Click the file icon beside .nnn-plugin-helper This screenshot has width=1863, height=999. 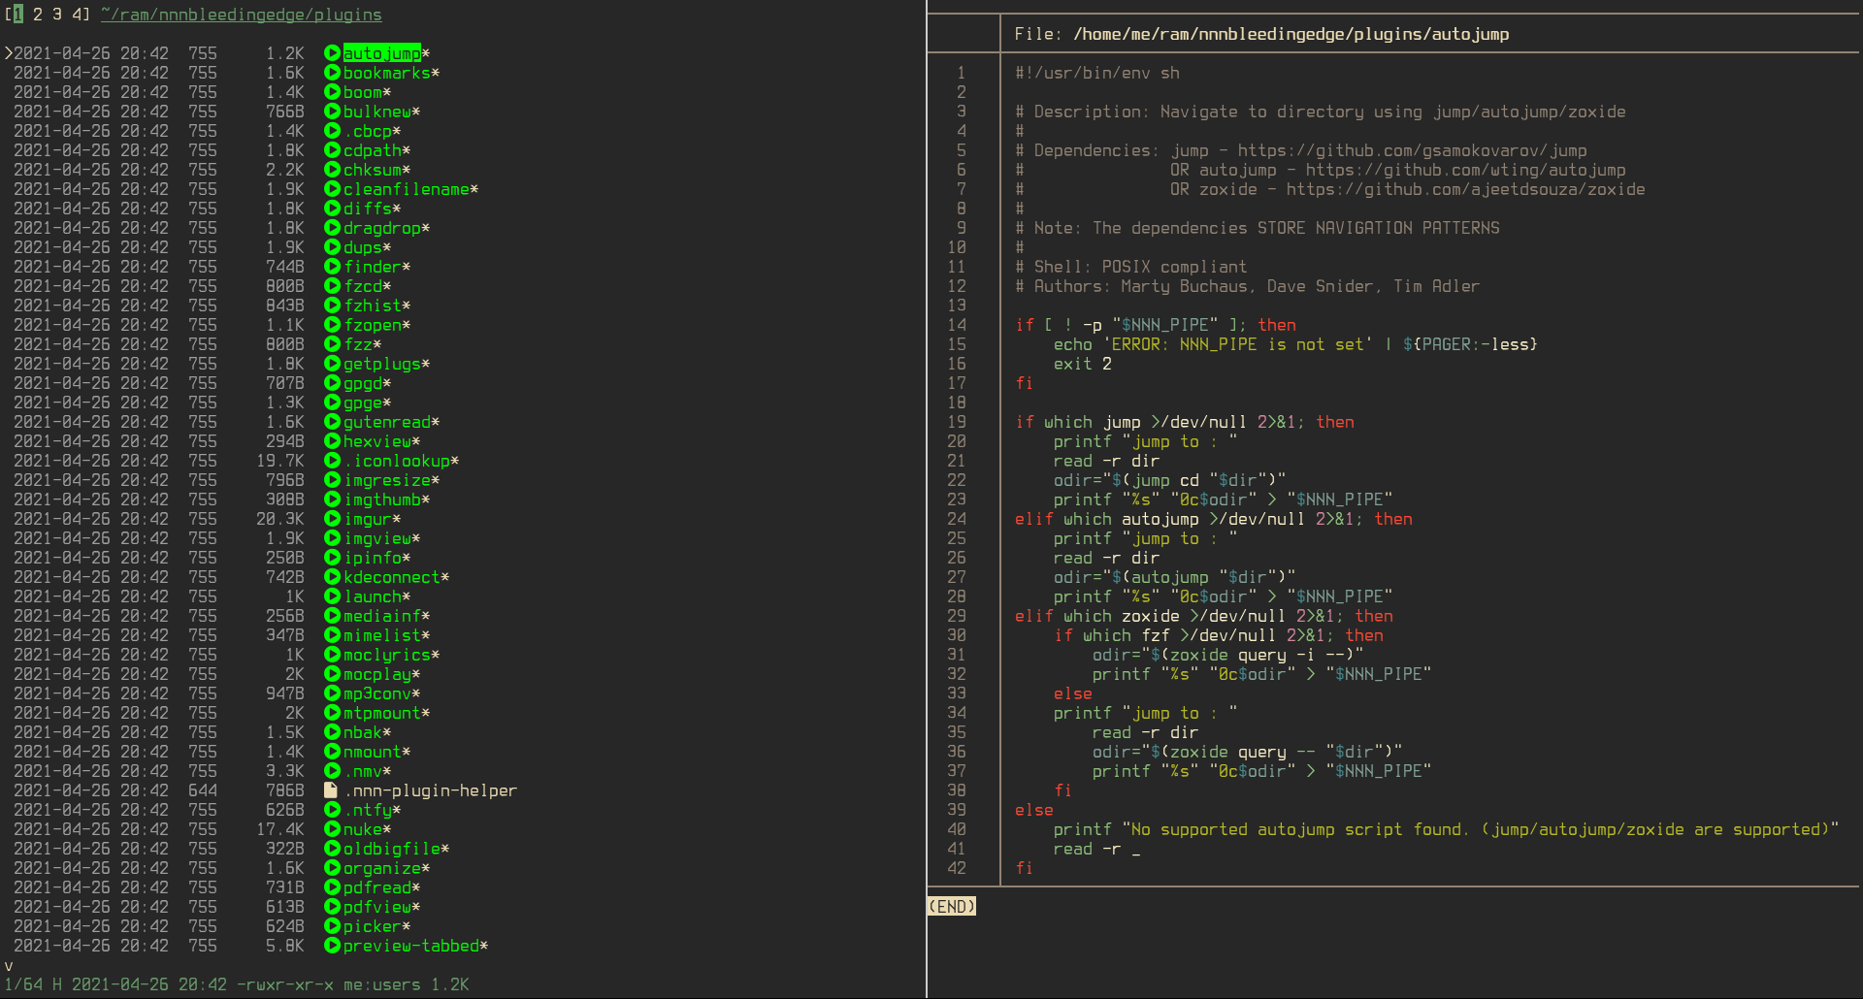[x=329, y=790]
